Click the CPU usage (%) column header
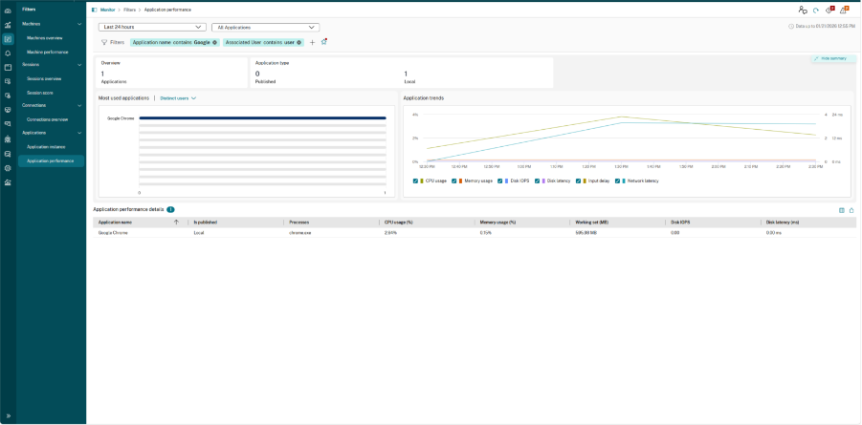Image resolution: width=862 pixels, height=425 pixels. click(x=399, y=223)
